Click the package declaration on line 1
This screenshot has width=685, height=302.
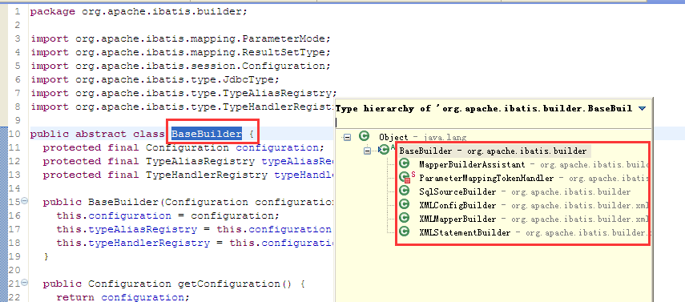point(139,12)
